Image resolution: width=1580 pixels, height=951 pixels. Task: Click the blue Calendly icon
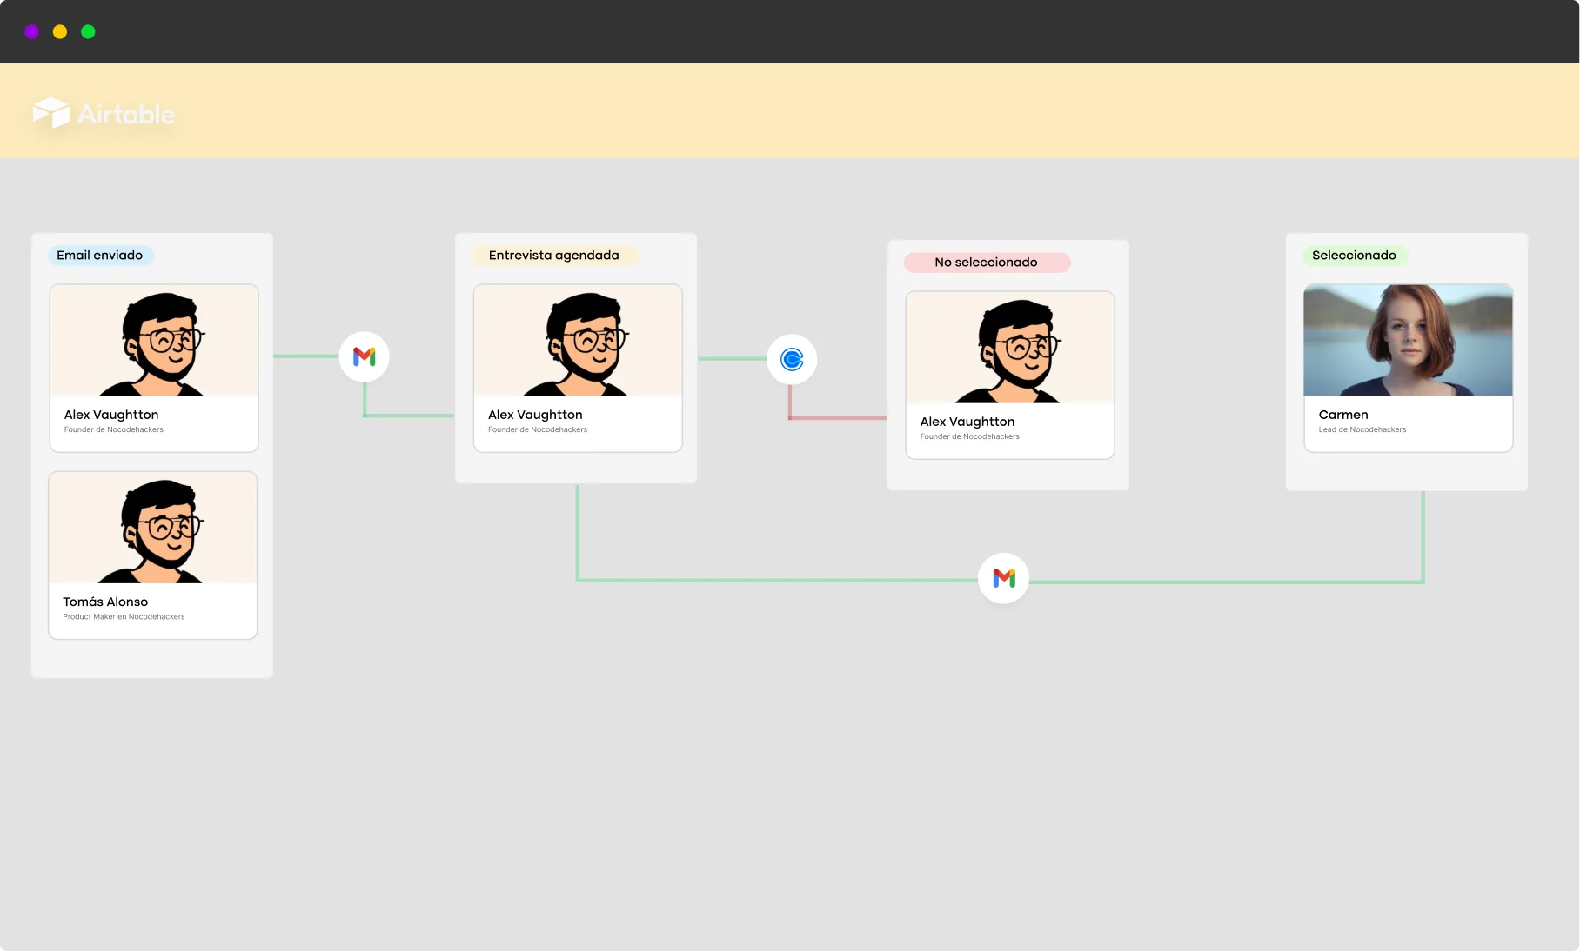pyautogui.click(x=791, y=359)
